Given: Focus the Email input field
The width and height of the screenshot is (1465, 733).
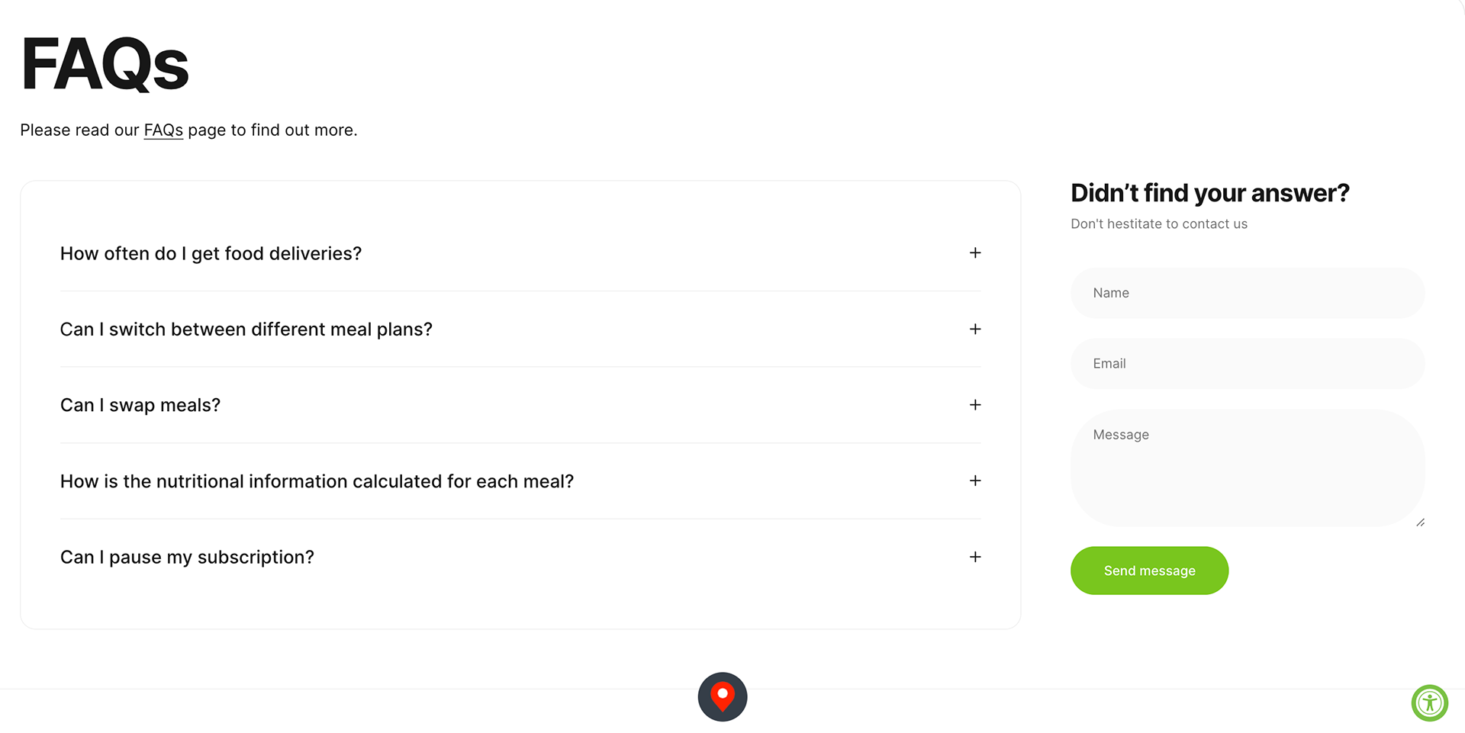Looking at the screenshot, I should point(1248,364).
